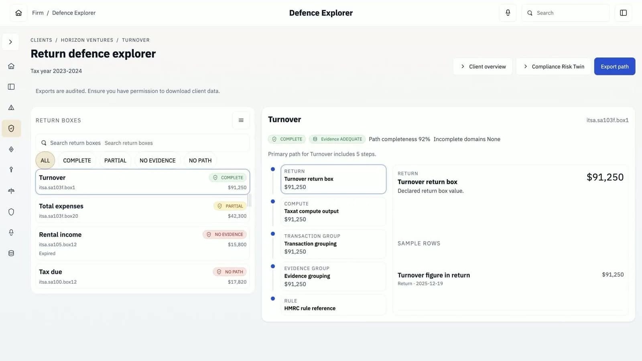Select the Taxat compute output step
Image resolution: width=642 pixels, height=361 pixels.
(333, 211)
